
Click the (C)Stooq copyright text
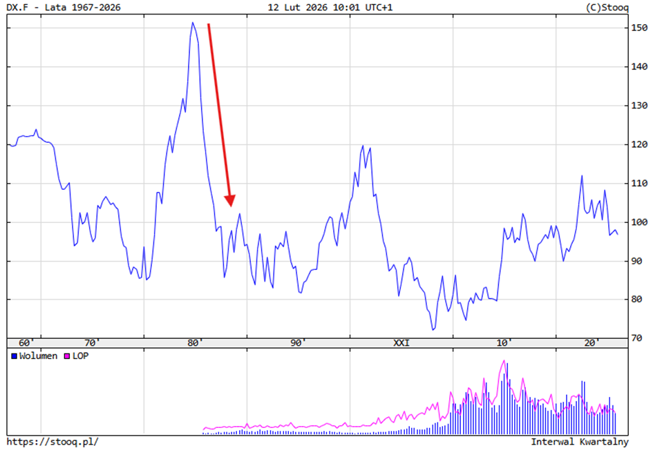(605, 8)
